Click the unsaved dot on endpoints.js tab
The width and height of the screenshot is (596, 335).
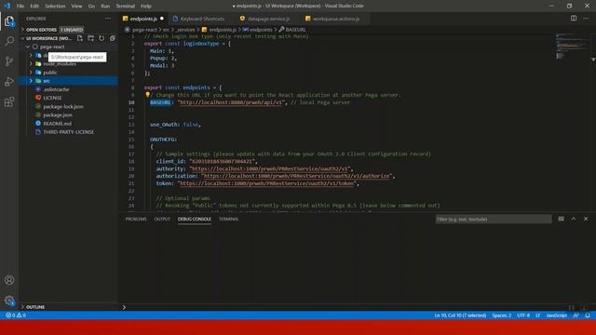pos(162,19)
